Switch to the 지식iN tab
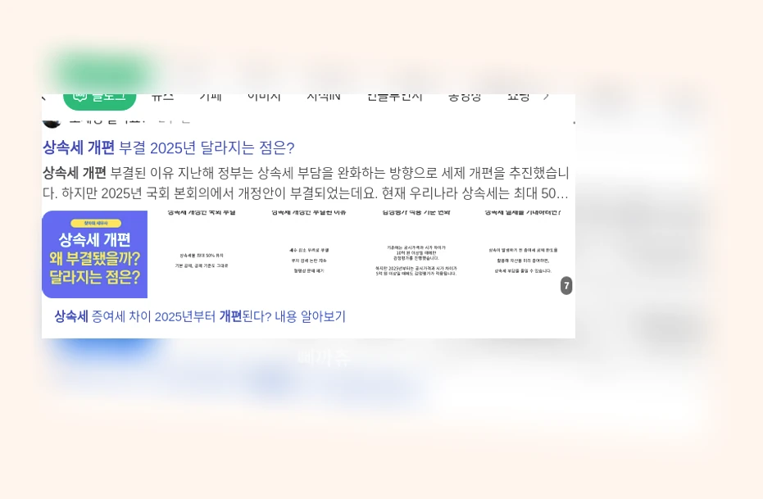Viewport: 763px width, 499px height. click(x=324, y=98)
